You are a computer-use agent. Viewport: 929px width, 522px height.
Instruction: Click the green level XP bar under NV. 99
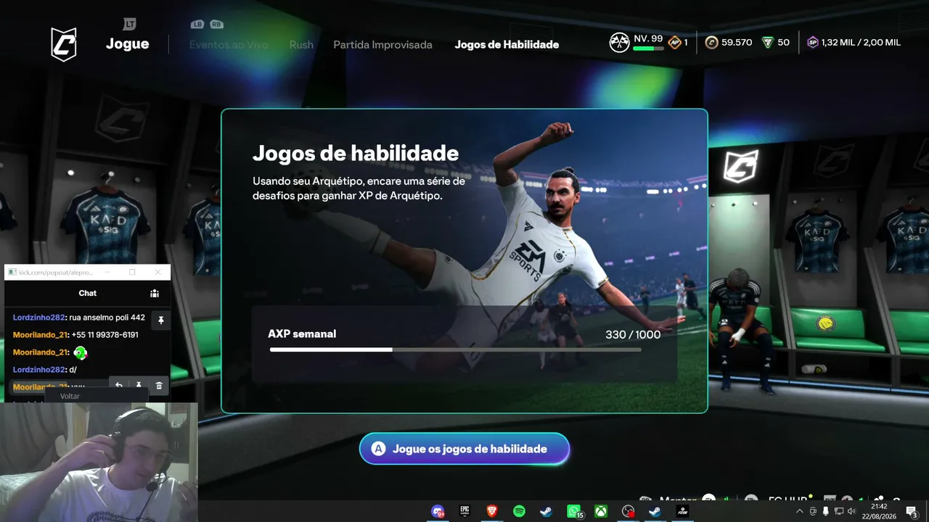(x=648, y=49)
